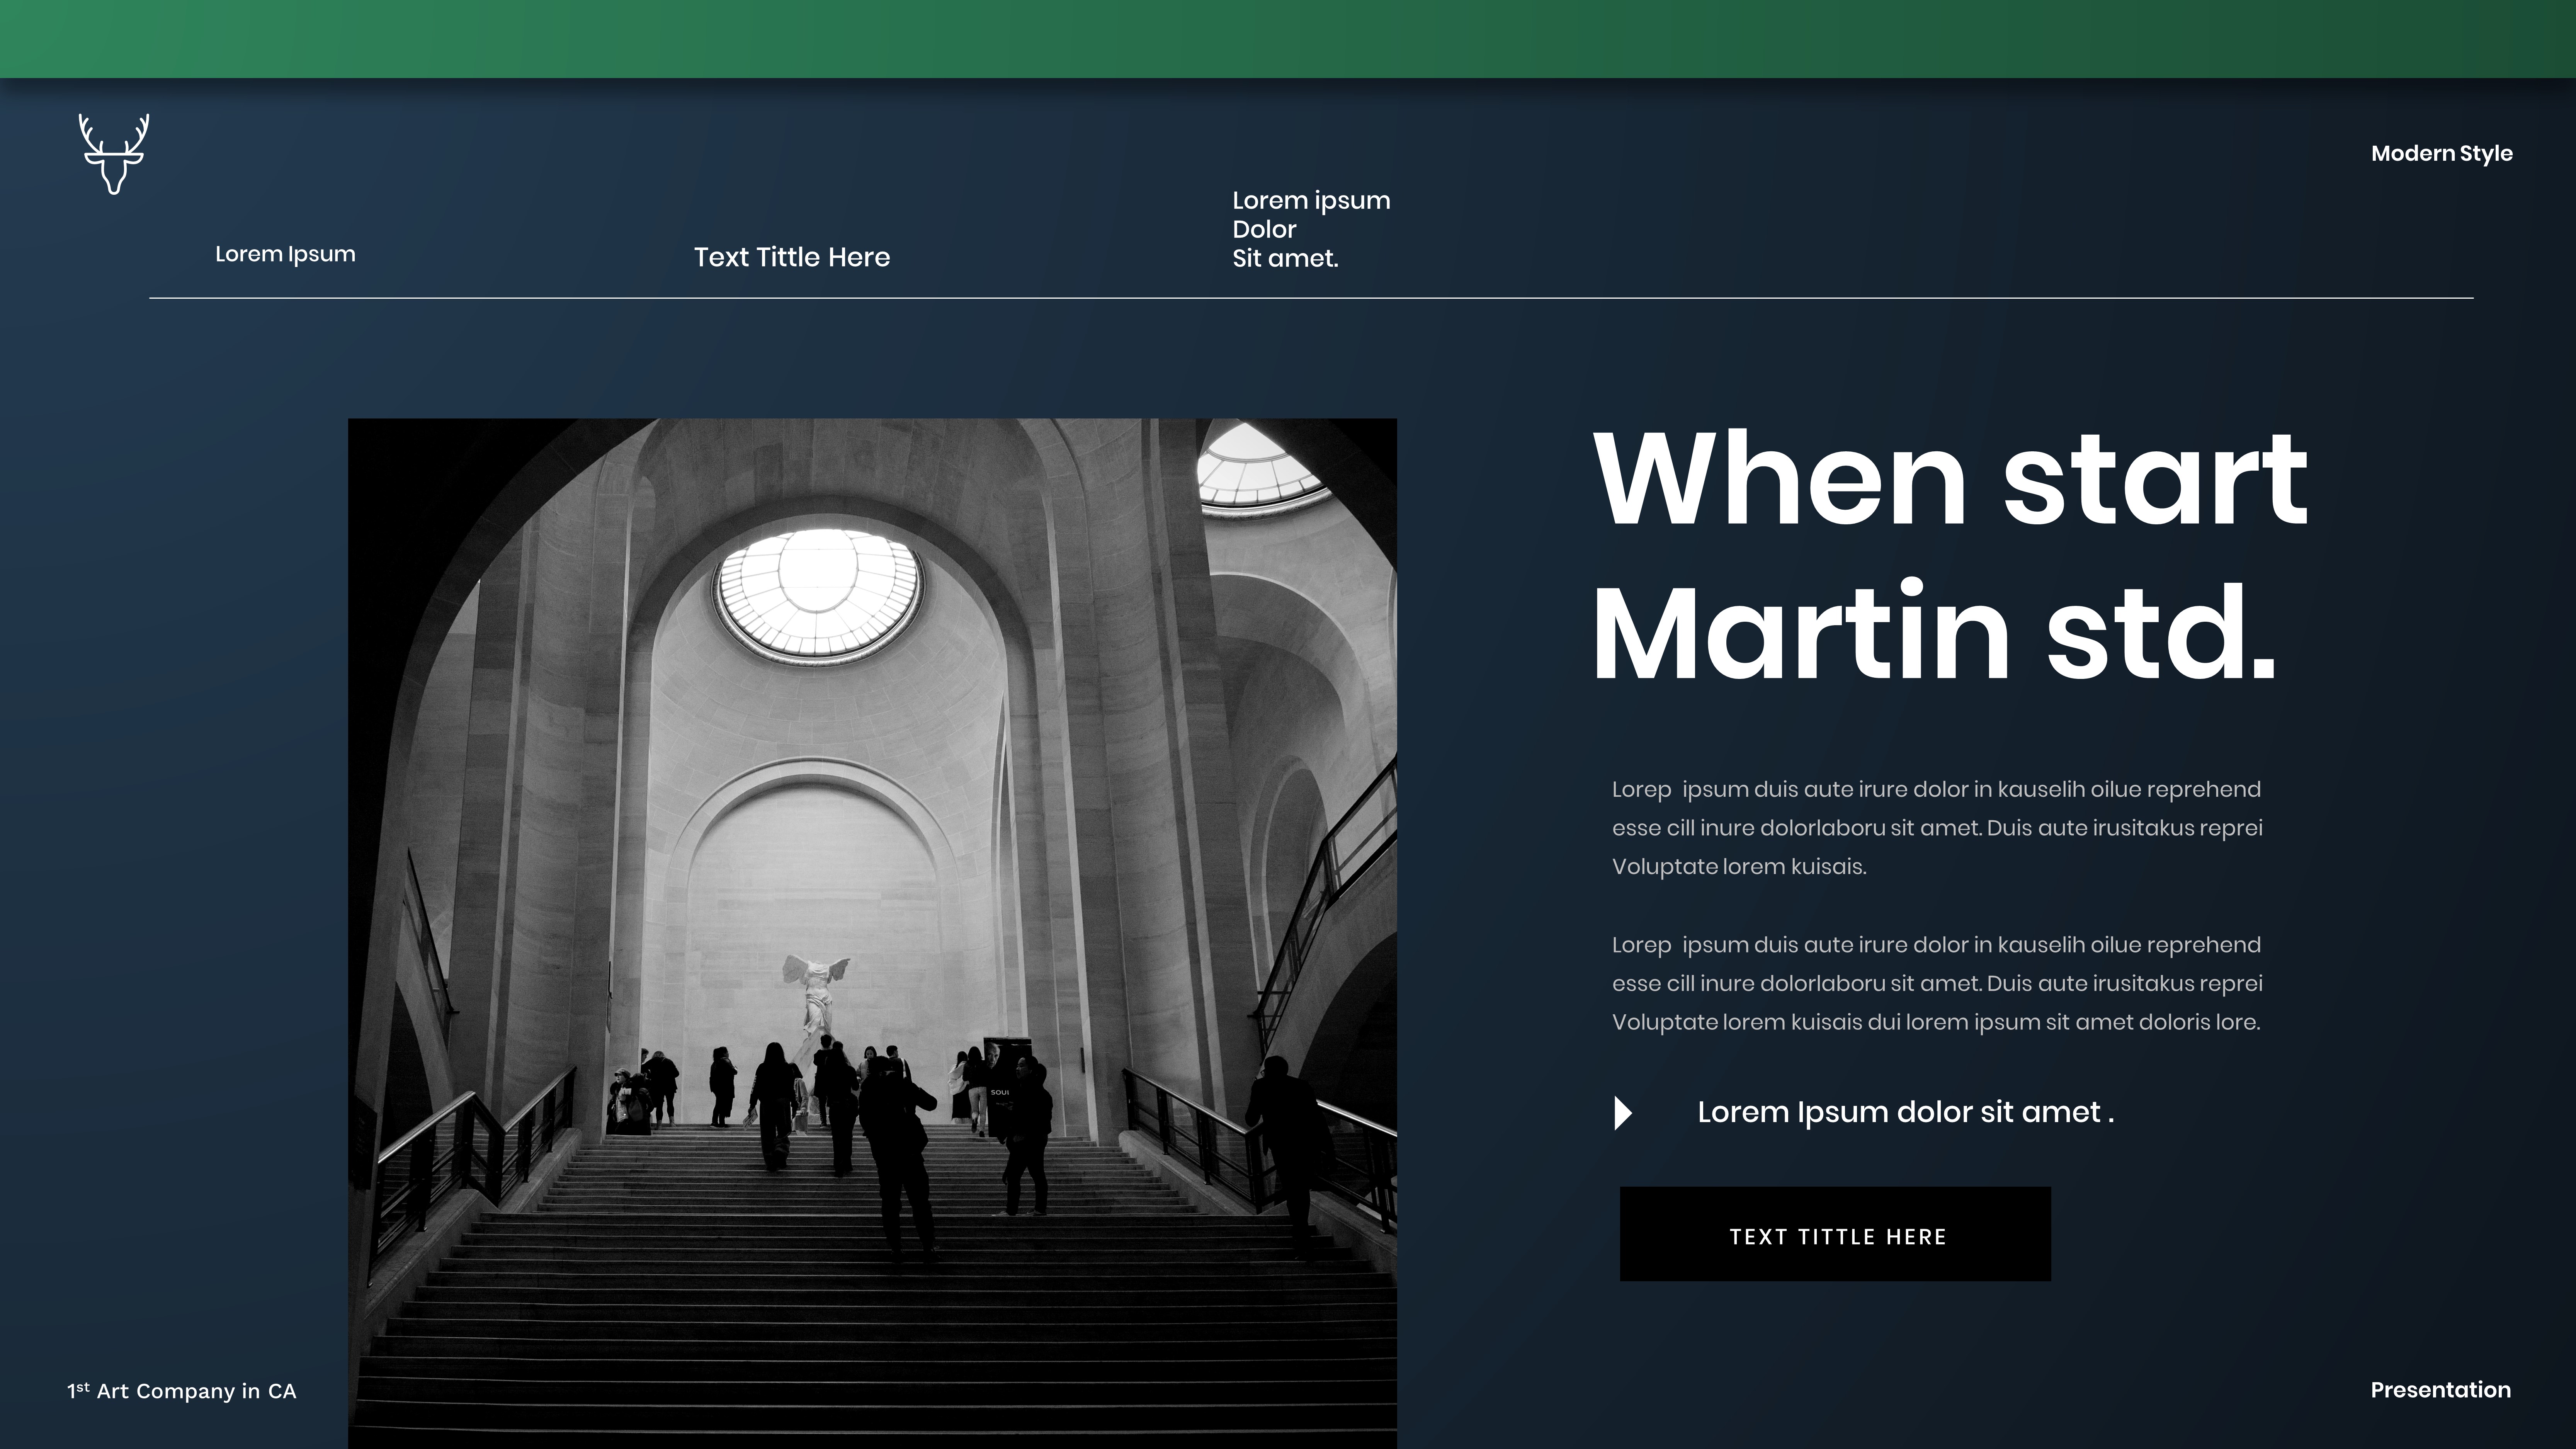Image resolution: width=2576 pixels, height=1449 pixels.
Task: Open the Lorem Ipsum navigation item
Action: 285,254
